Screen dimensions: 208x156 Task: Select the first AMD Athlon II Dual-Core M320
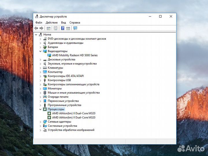coord(74,113)
